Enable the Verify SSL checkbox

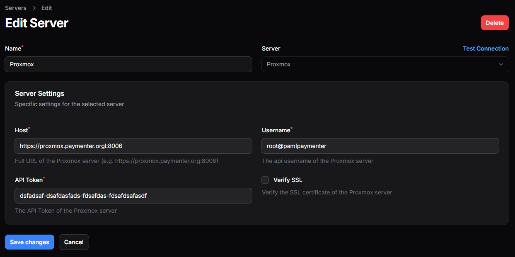265,180
